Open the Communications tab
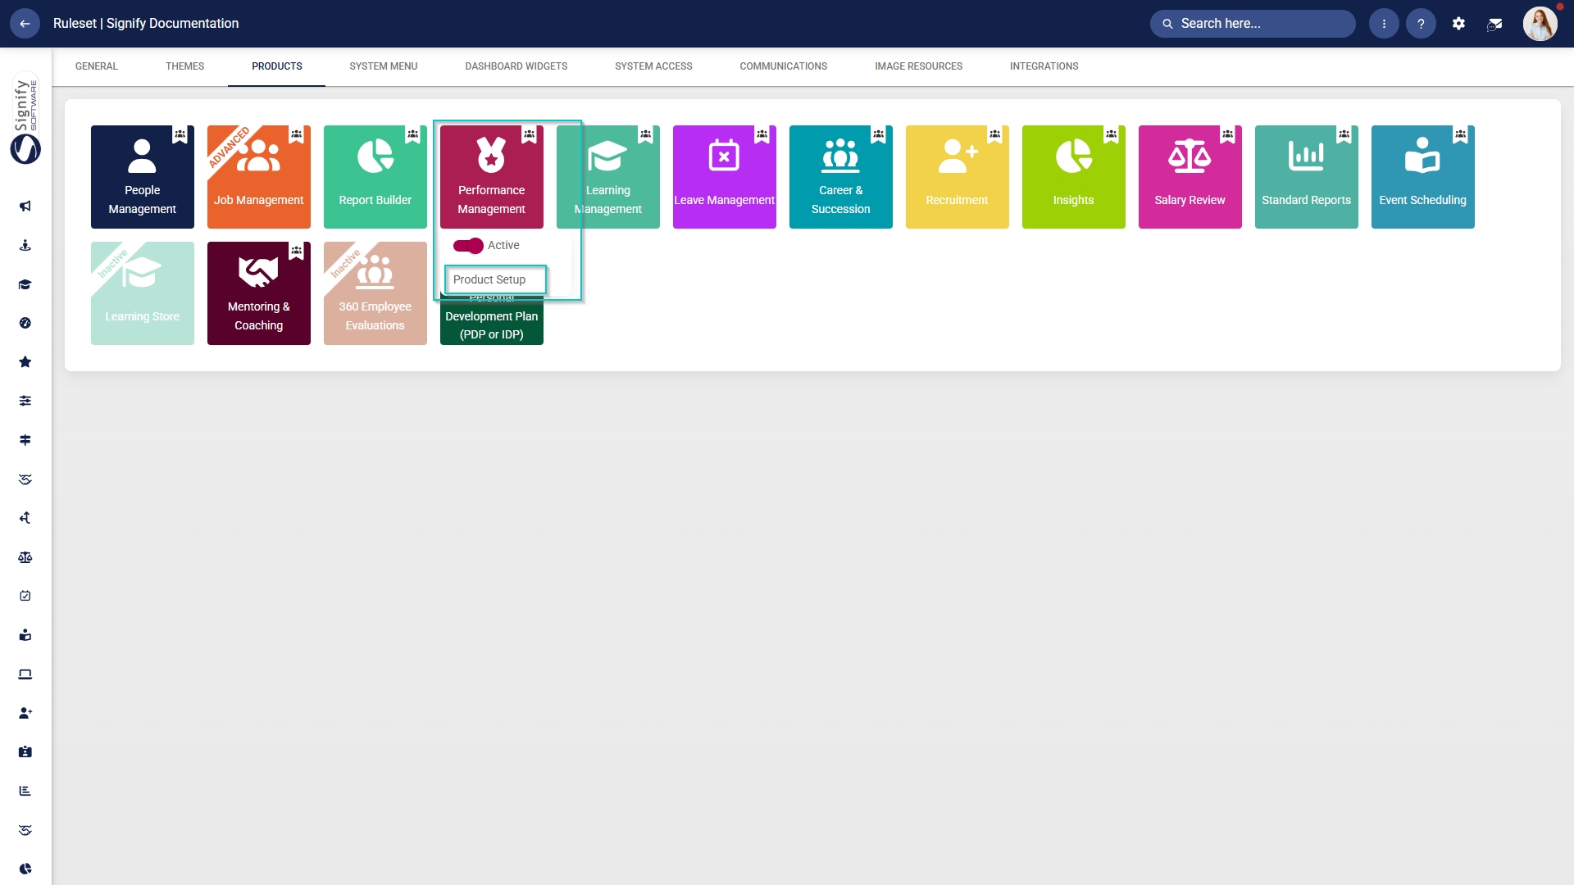The height and width of the screenshot is (885, 1574). tap(784, 66)
